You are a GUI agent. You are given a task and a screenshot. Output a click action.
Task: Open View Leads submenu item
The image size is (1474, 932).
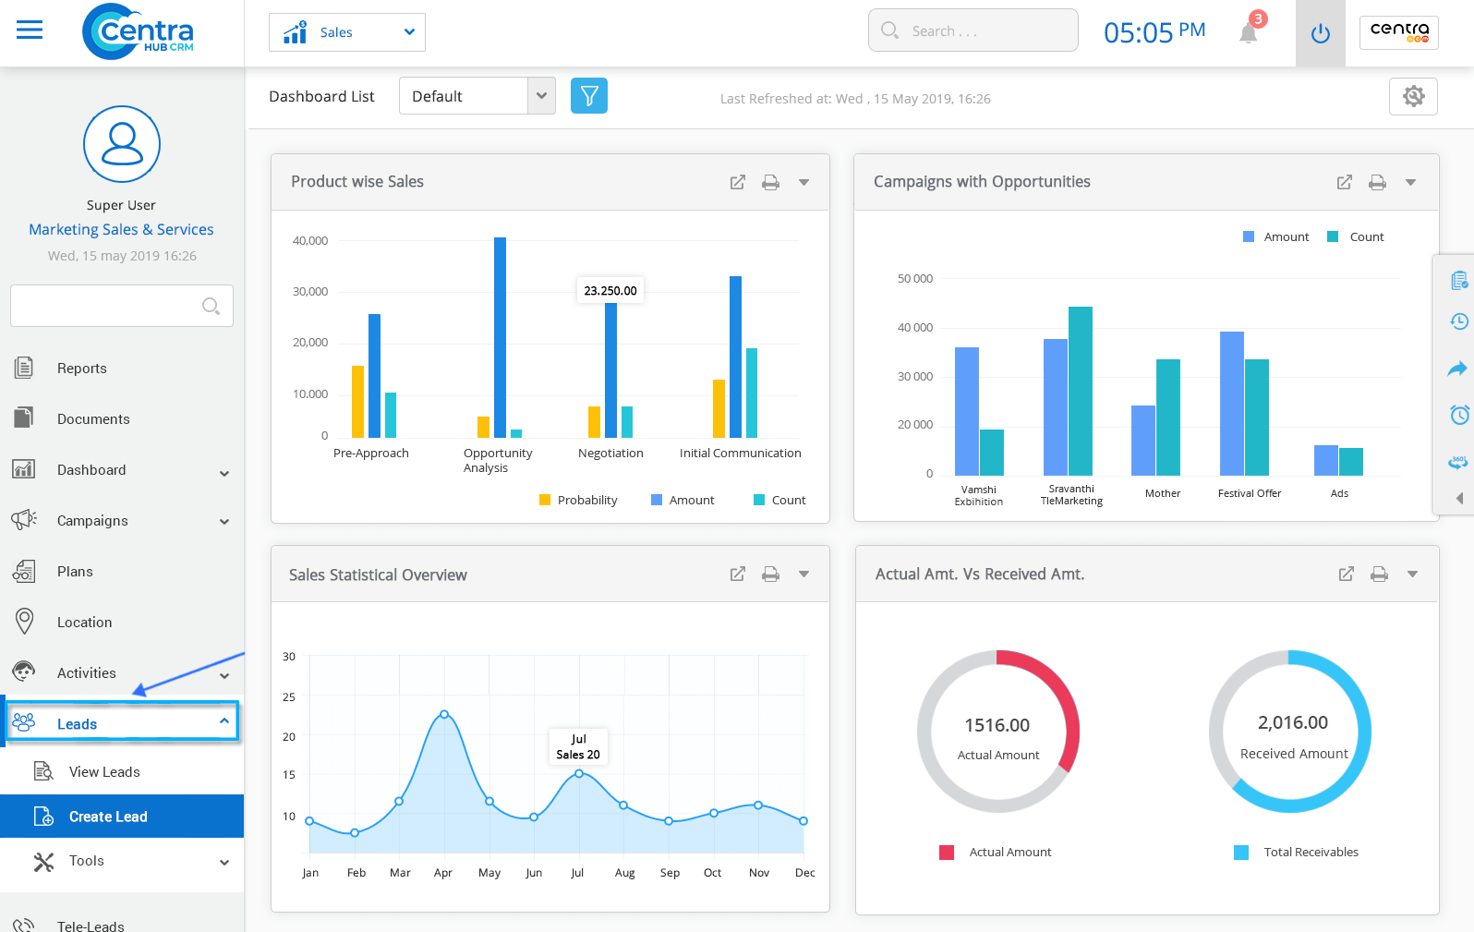104,772
